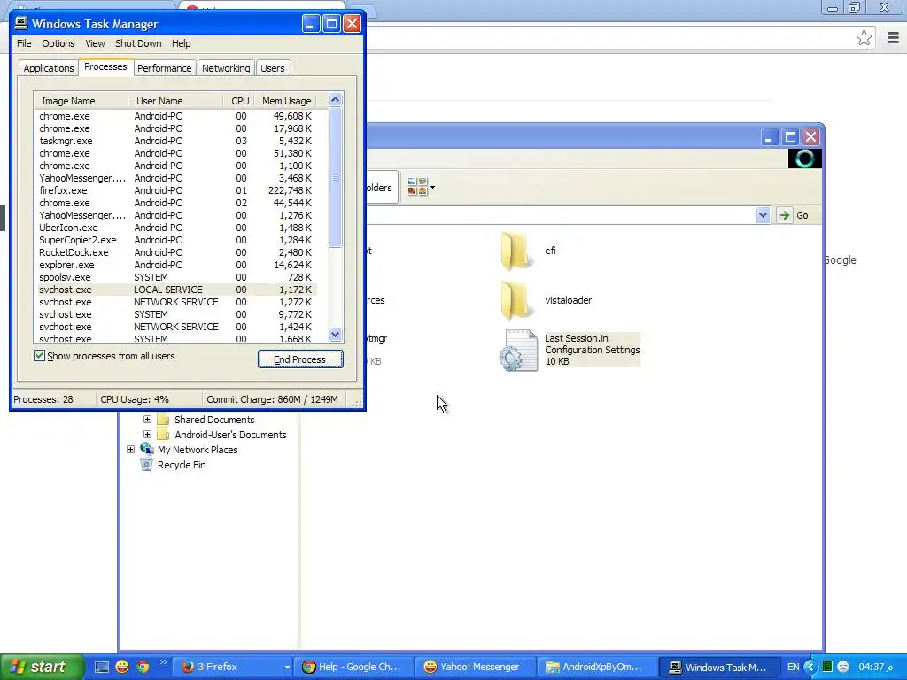Expand Android-User's Documents tree node
The height and width of the screenshot is (680, 907).
(148, 434)
